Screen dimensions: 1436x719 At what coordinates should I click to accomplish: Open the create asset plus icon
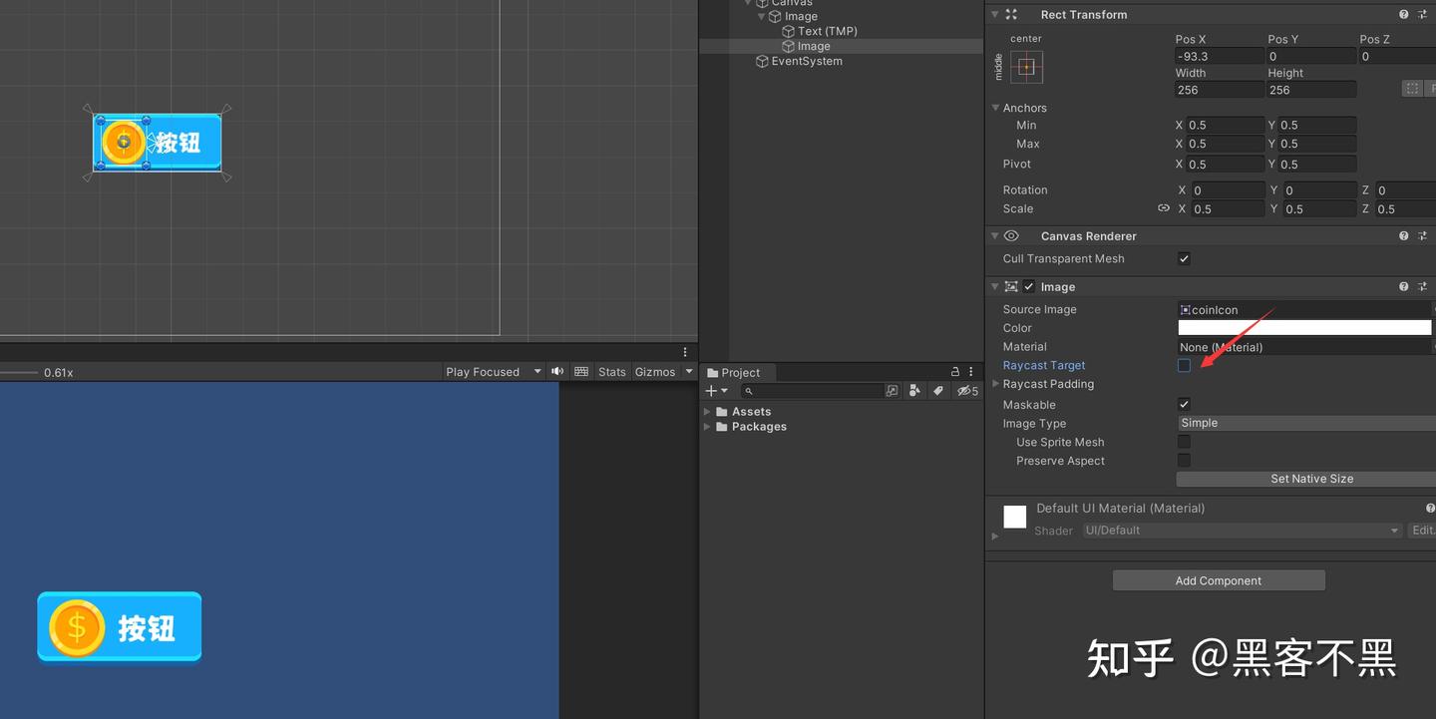coord(710,390)
